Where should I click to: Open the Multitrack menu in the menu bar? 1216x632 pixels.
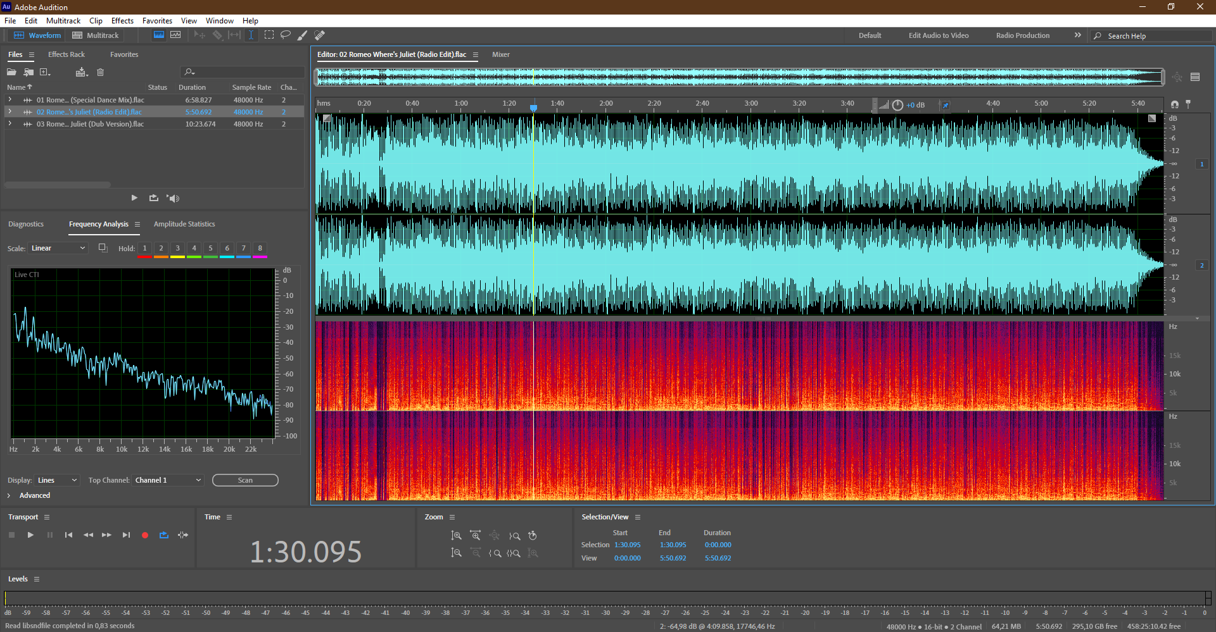63,21
